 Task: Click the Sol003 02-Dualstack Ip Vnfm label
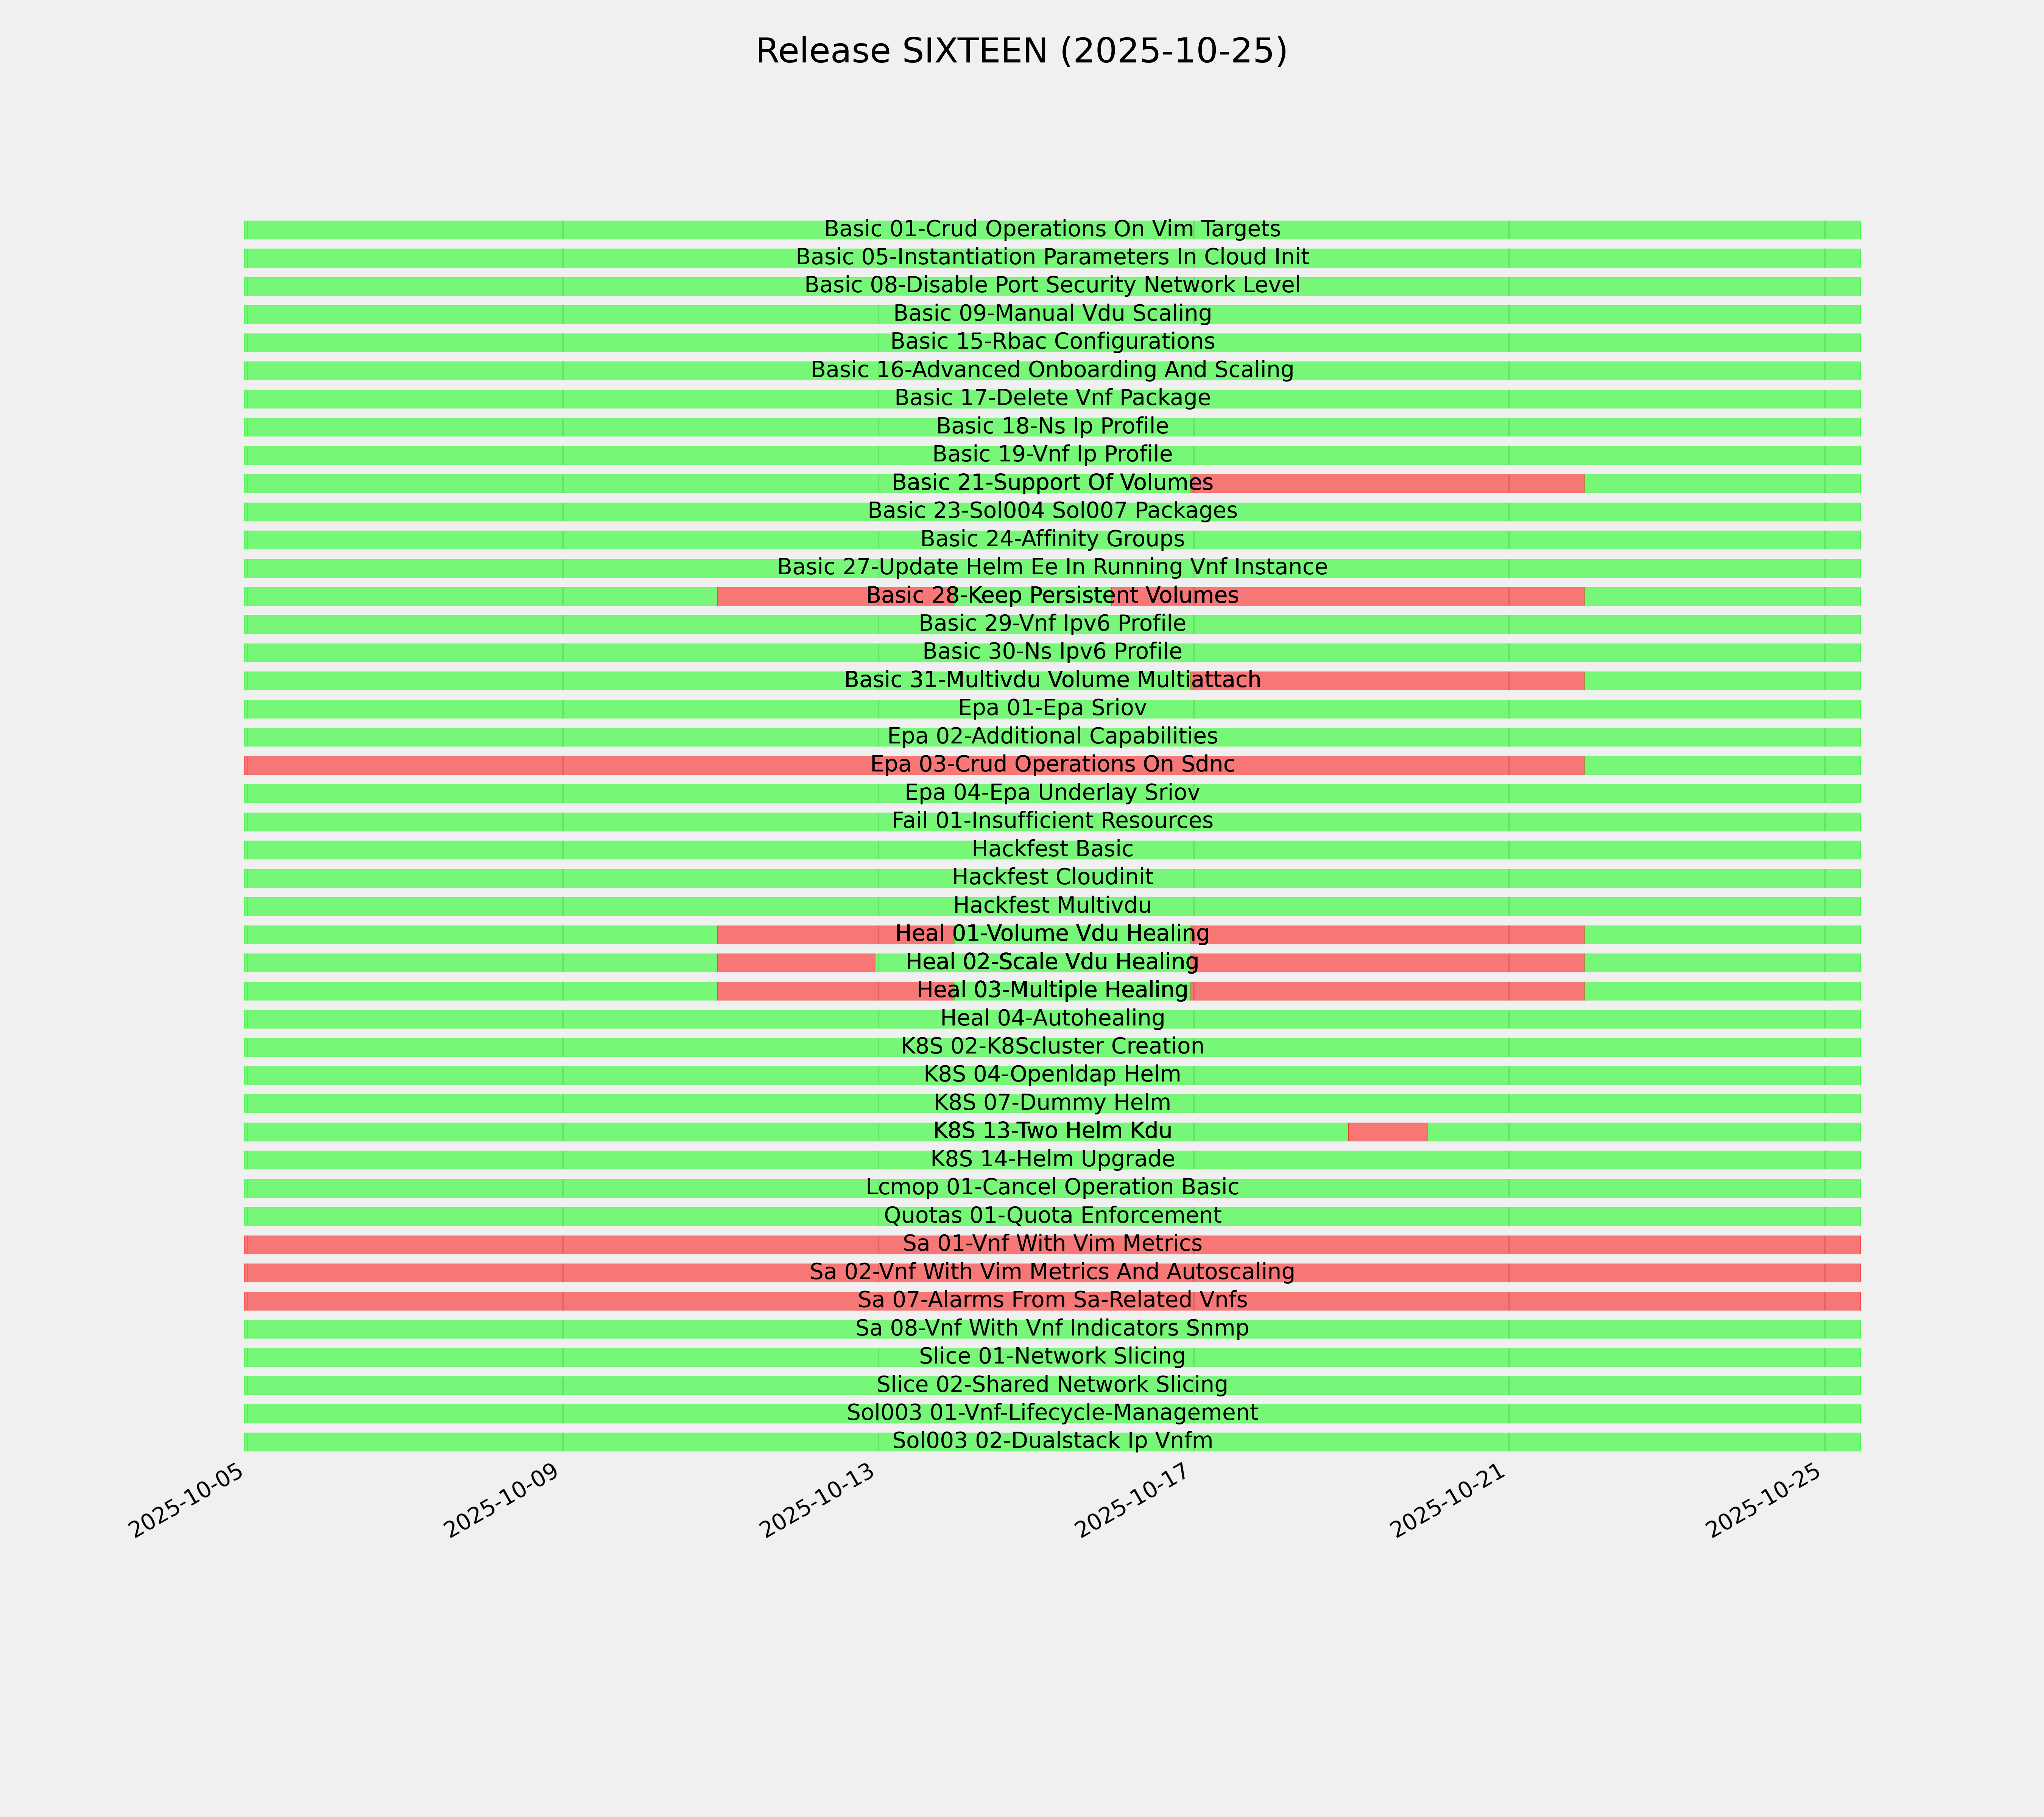[1052, 1442]
